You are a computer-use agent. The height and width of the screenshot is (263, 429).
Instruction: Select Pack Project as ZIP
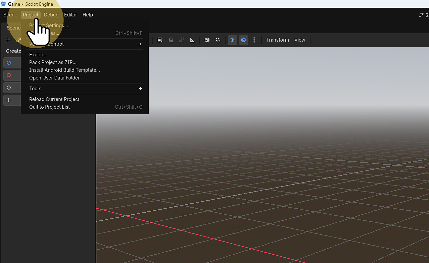[53, 62]
